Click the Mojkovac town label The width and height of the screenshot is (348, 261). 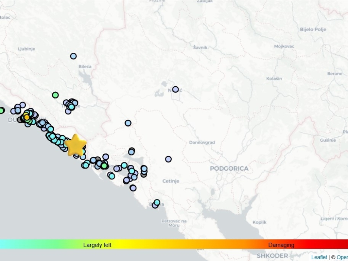point(284,46)
